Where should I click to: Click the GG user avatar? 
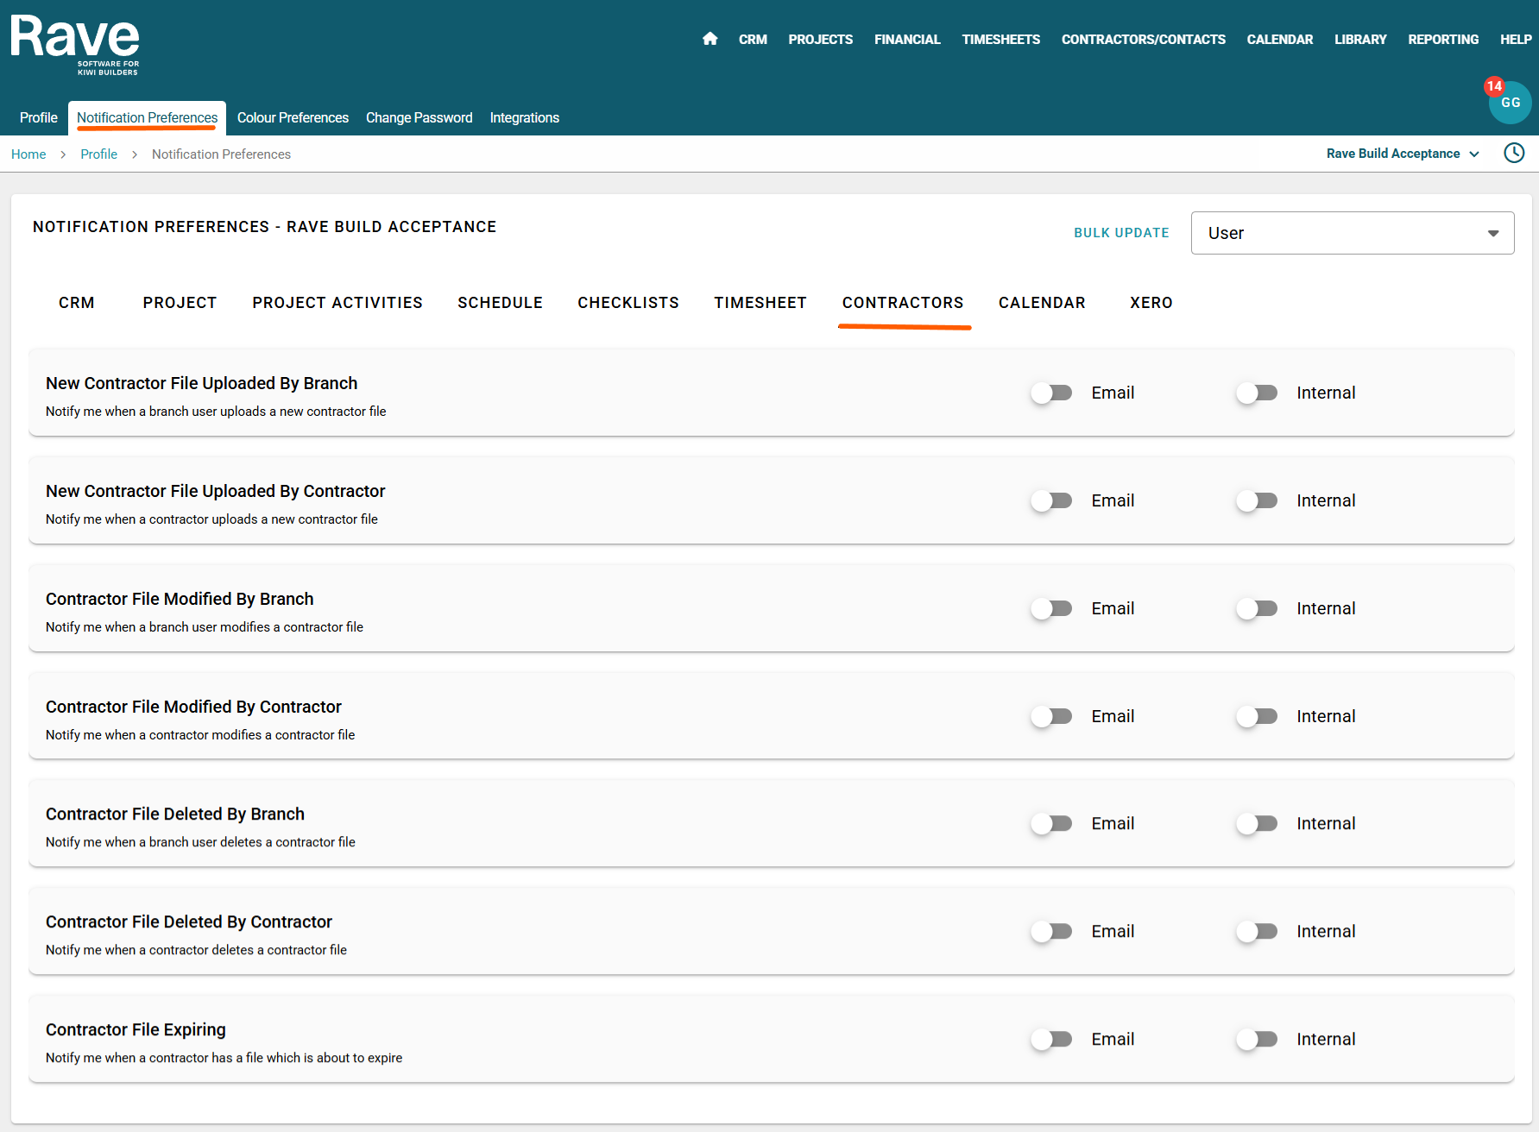coord(1511,104)
